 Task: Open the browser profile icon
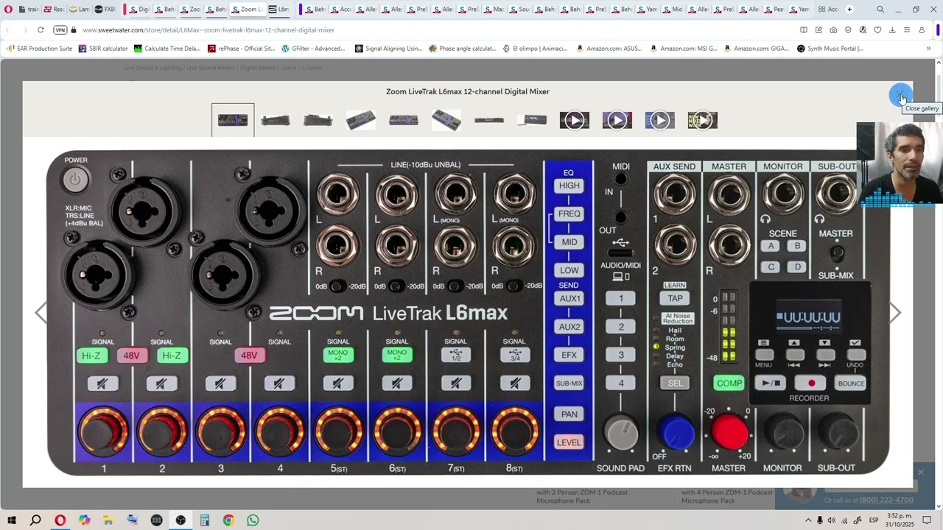click(x=922, y=30)
